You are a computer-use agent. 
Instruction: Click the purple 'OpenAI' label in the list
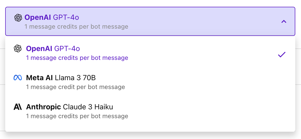click(39, 48)
